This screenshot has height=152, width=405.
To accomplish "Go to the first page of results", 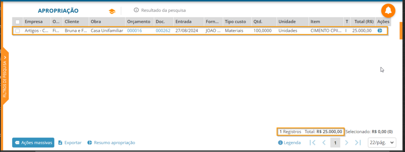I will pyautogui.click(x=312, y=143).
